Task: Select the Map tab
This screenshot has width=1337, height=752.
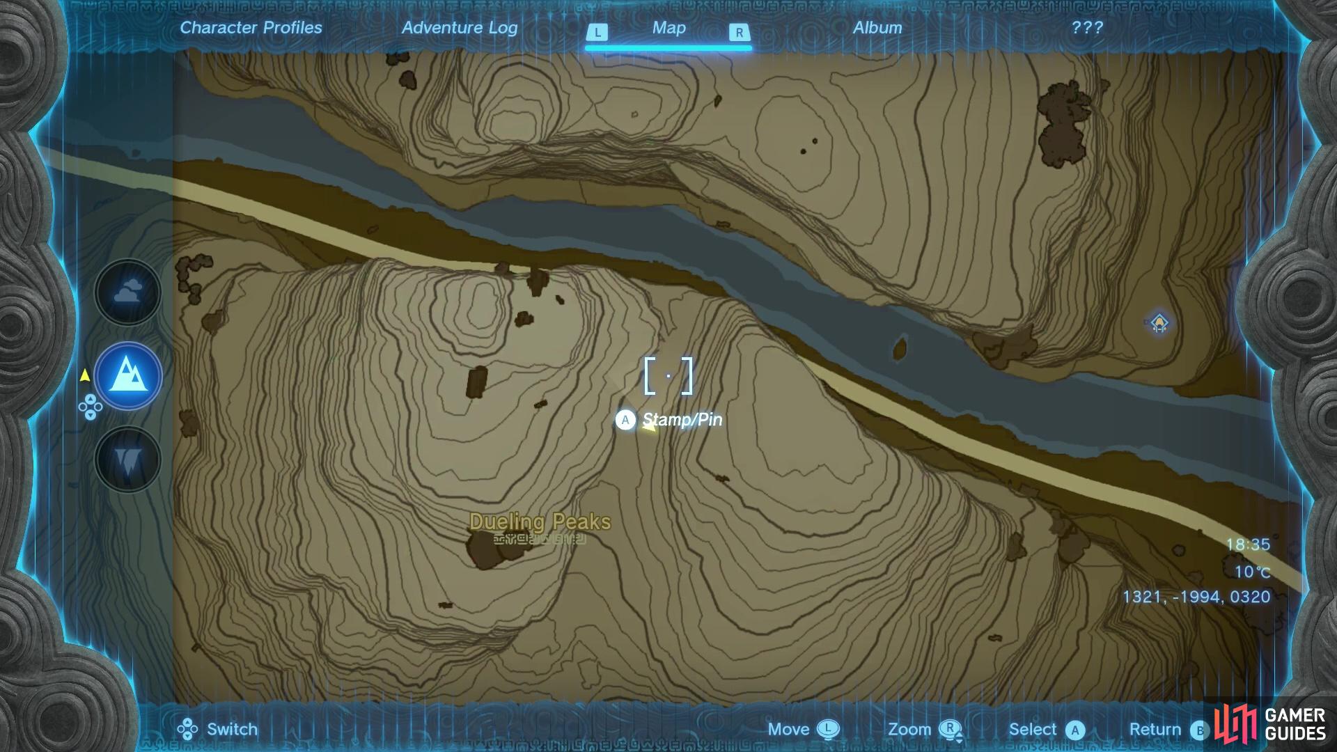Action: point(668,28)
